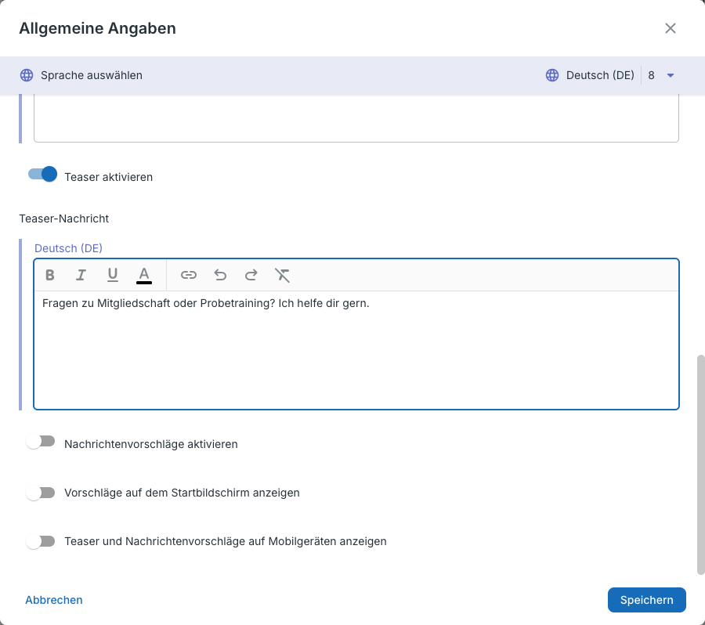Enable Nachrichtenvorschläge aktivieren toggle
The height and width of the screenshot is (625, 705).
point(41,442)
